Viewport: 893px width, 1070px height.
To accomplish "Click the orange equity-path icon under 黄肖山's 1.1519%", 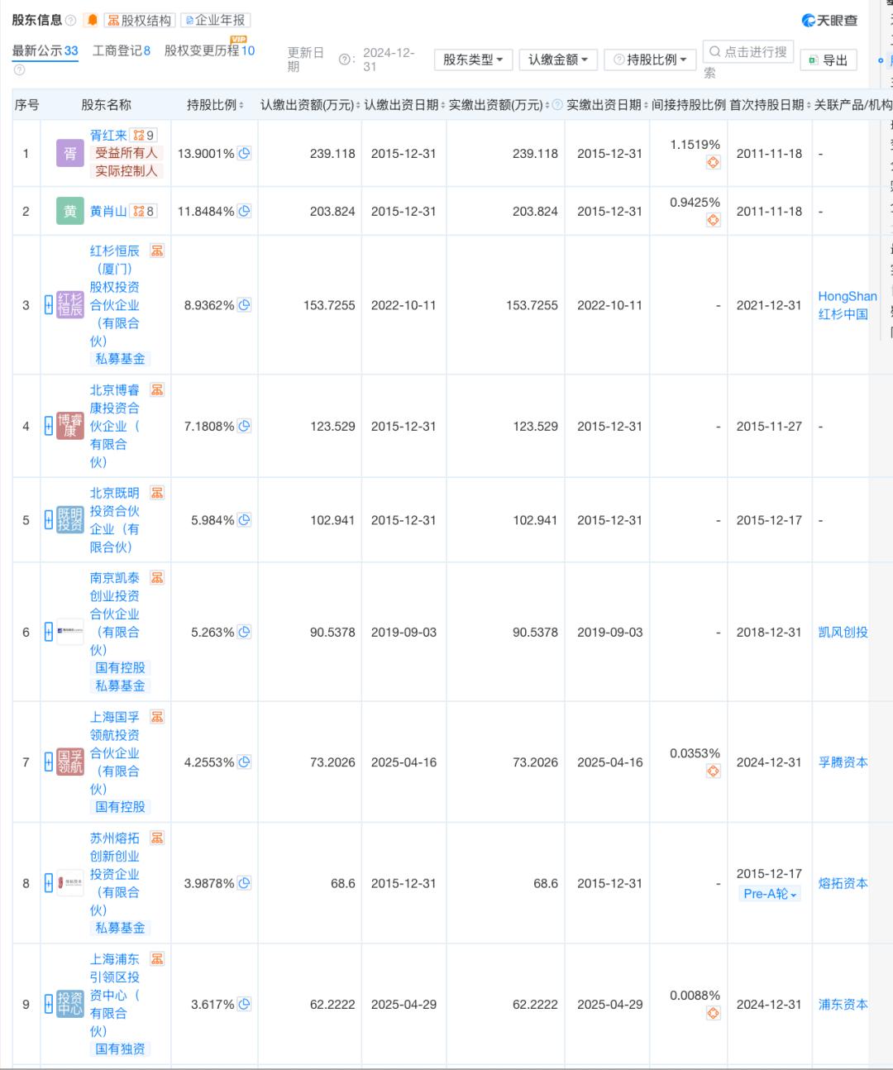I will (713, 162).
